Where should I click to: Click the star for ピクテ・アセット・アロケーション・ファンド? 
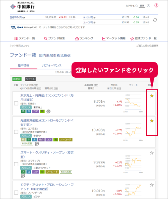click(x=152, y=185)
